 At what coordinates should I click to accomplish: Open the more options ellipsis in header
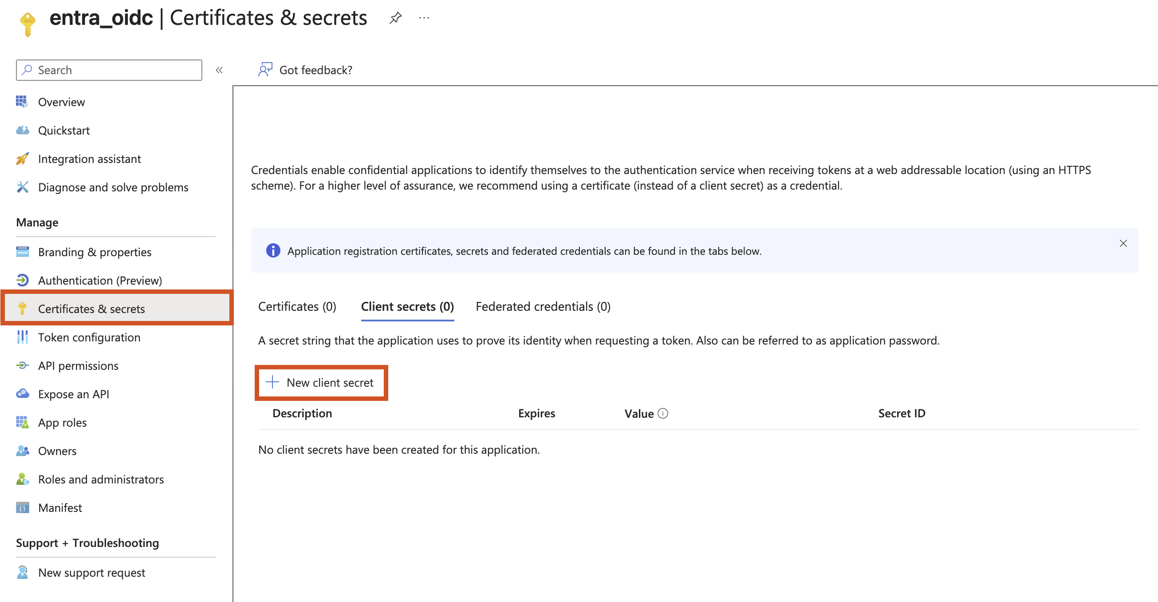(424, 18)
